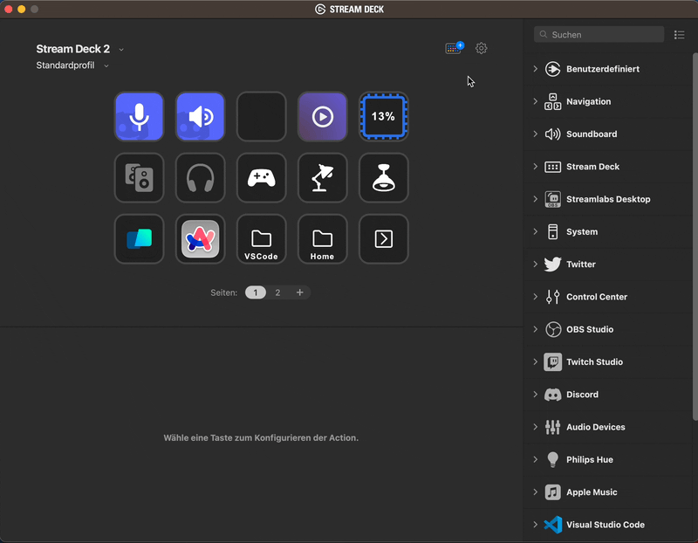
Task: Select the Arc browser key
Action: tap(201, 238)
